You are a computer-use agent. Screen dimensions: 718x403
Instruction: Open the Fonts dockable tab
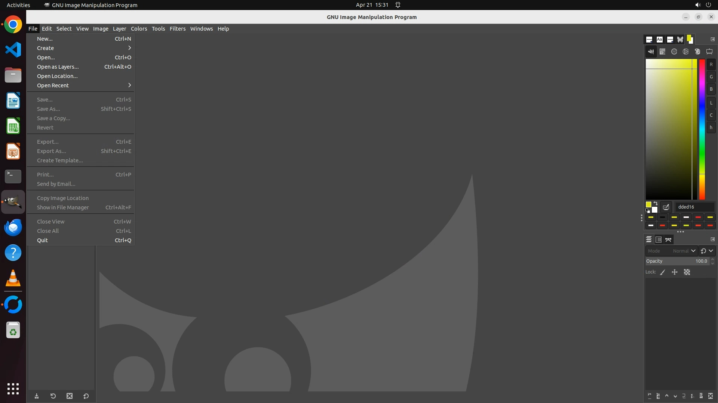[x=659, y=40]
